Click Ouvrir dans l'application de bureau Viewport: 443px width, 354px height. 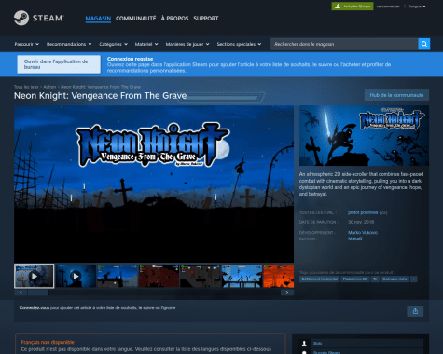pyautogui.click(x=59, y=64)
